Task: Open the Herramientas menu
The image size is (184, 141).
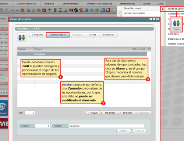Action: [x=127, y=4]
